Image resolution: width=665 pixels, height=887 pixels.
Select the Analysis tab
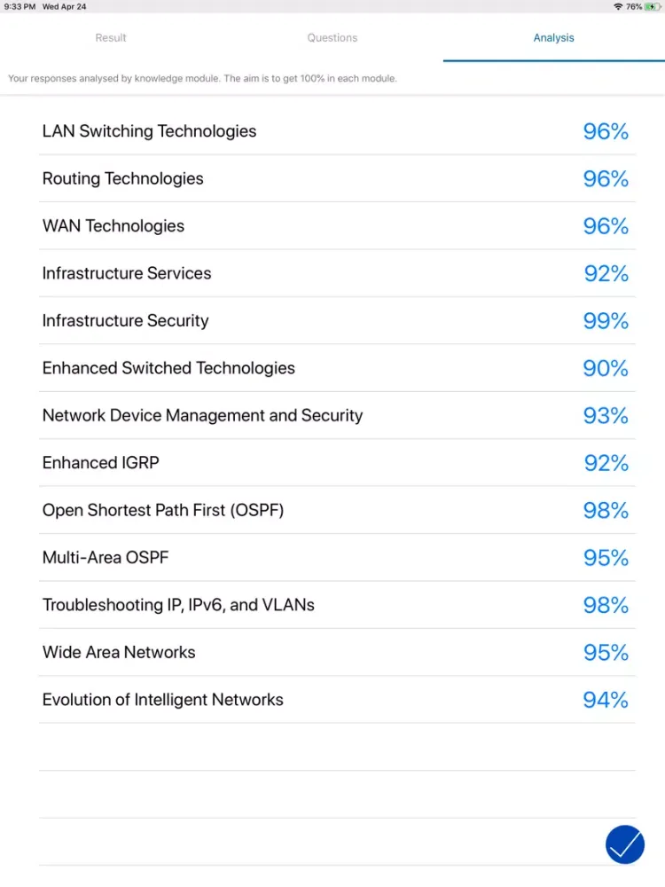[553, 38]
